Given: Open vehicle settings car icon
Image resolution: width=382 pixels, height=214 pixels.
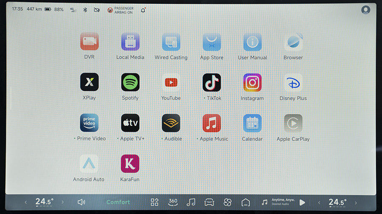Looking at the screenshot, I should tap(209, 202).
